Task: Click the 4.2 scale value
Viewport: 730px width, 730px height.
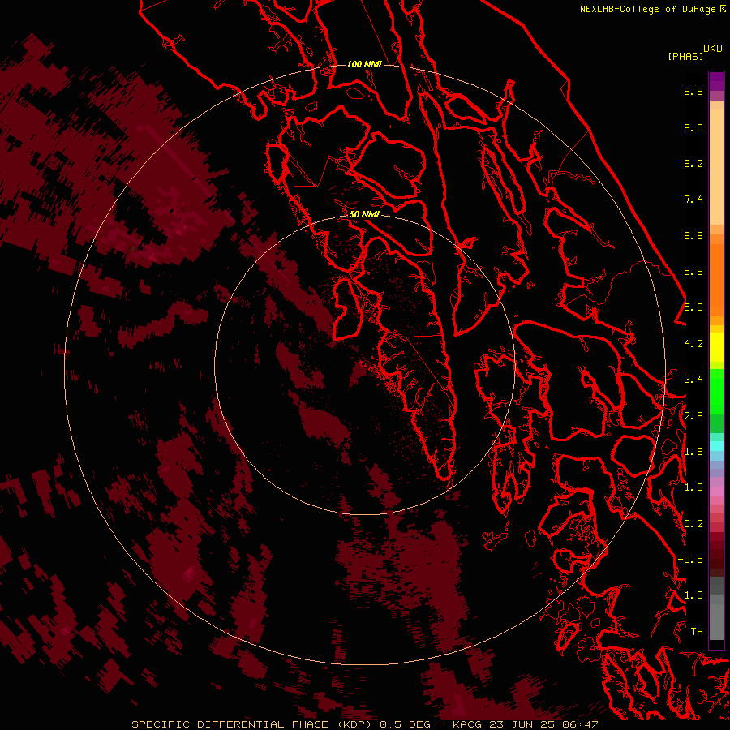Action: [693, 344]
